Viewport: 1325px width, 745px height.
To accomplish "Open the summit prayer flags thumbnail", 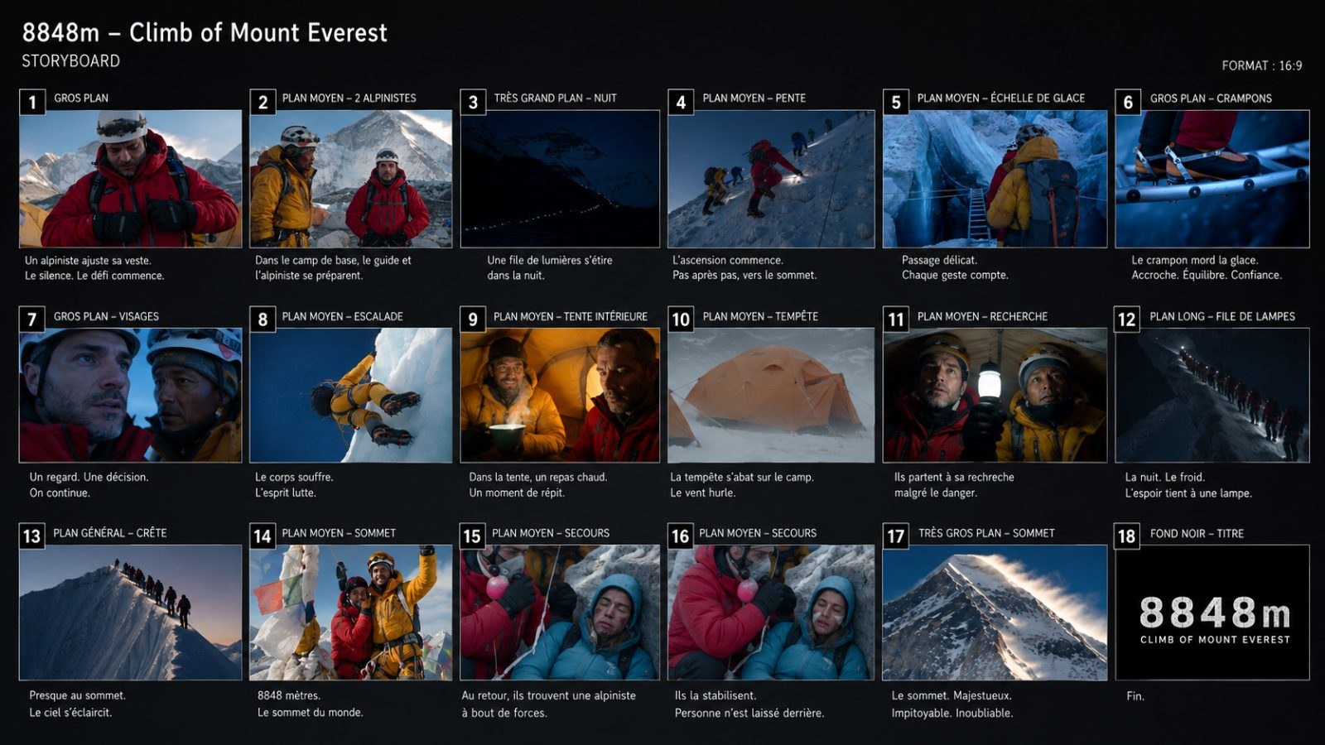I will tap(351, 613).
